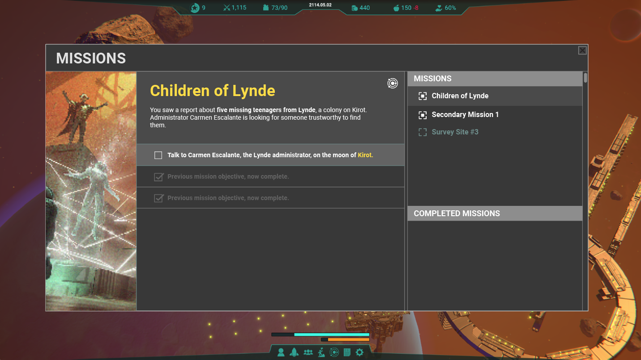
Task: Click the food apple icon
Action: [396, 8]
